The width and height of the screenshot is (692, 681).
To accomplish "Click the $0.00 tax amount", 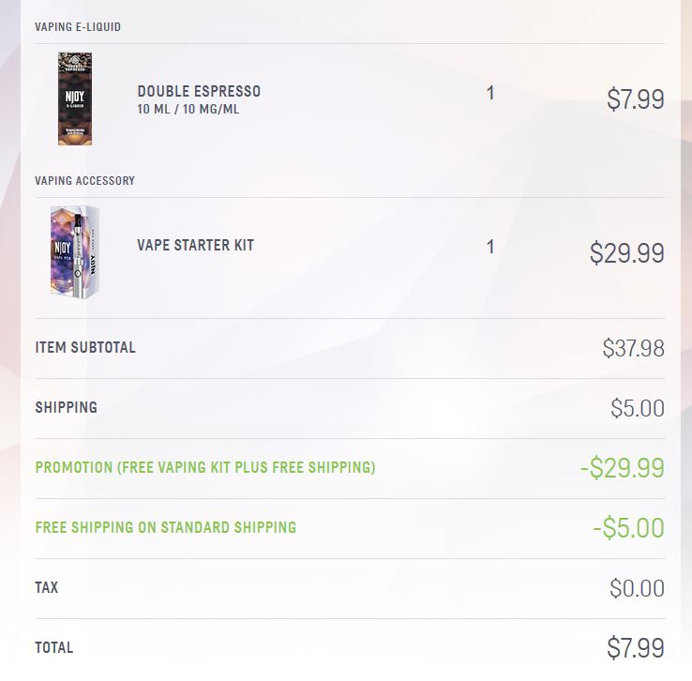I will click(x=637, y=588).
